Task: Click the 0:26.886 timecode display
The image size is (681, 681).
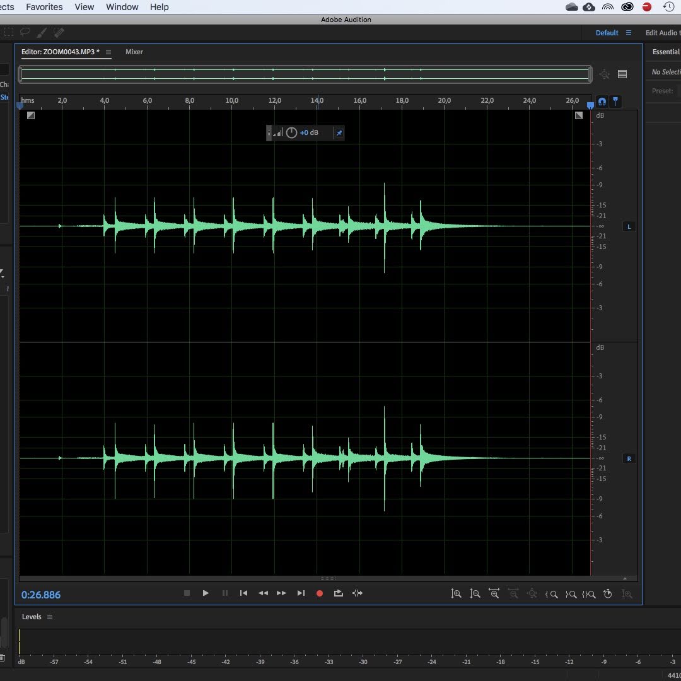Action: (x=41, y=595)
